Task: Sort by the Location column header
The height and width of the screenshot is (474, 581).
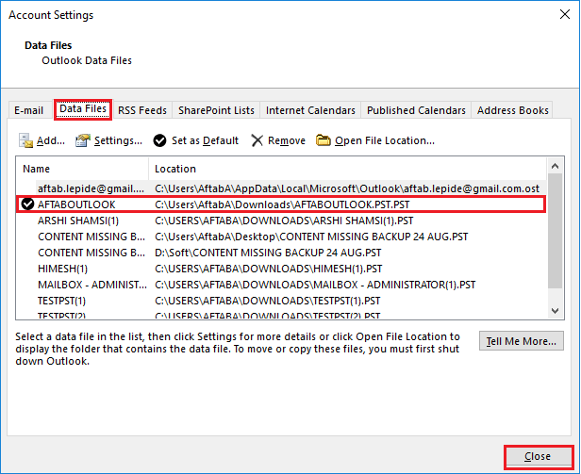Action: pyautogui.click(x=347, y=169)
